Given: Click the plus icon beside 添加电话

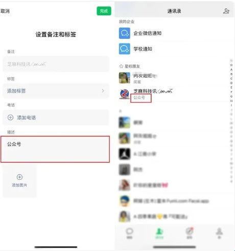Looking at the screenshot, I should 10,118.
